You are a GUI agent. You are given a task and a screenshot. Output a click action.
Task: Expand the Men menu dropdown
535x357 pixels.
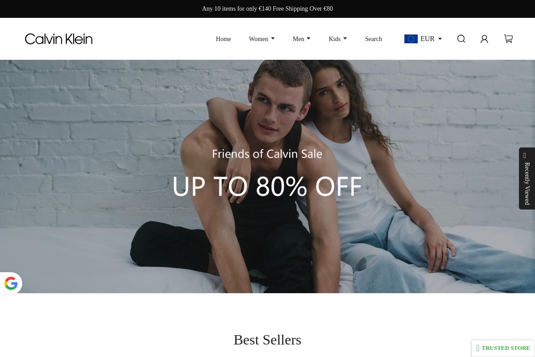301,39
